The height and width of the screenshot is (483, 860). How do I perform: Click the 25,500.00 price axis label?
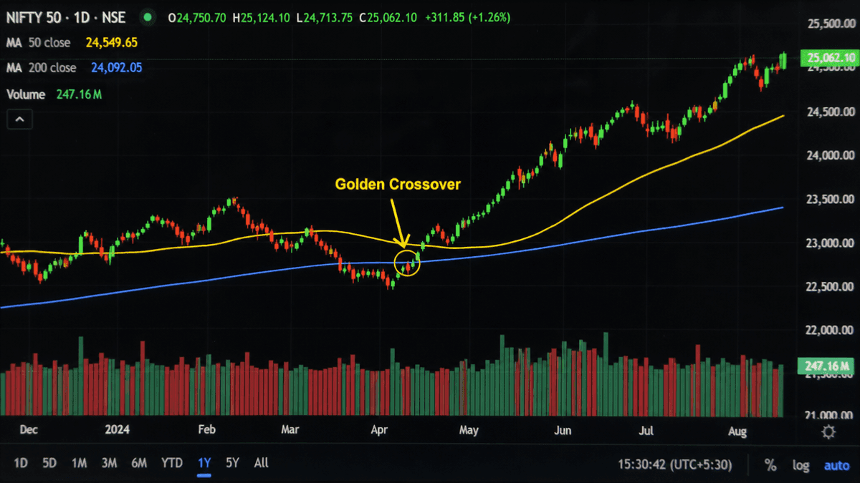click(x=831, y=24)
